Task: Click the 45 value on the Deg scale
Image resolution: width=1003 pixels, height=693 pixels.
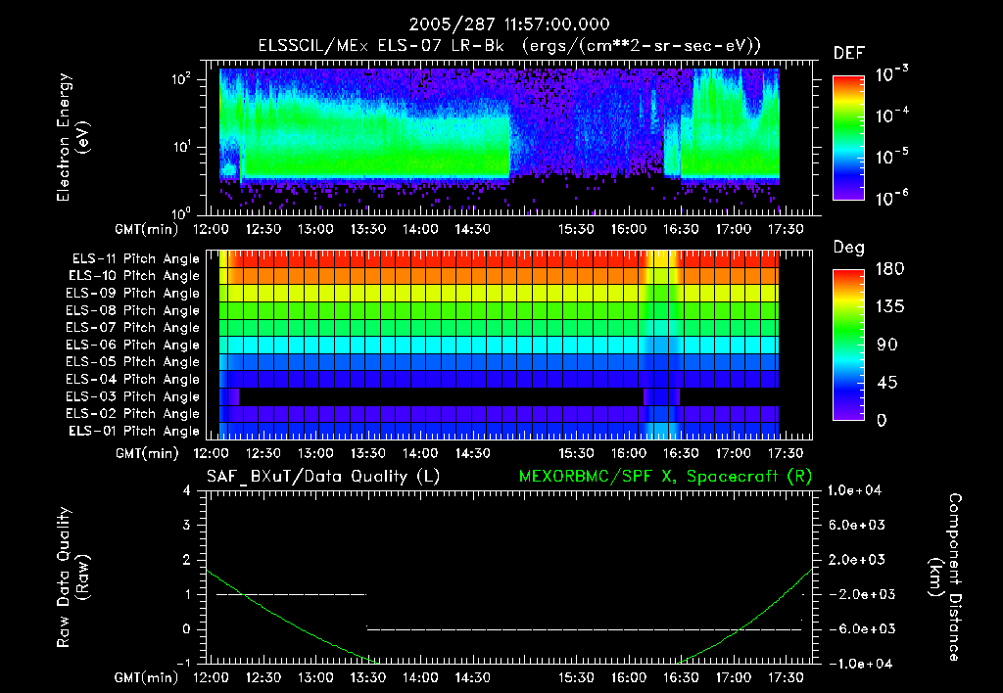Action: 886,383
